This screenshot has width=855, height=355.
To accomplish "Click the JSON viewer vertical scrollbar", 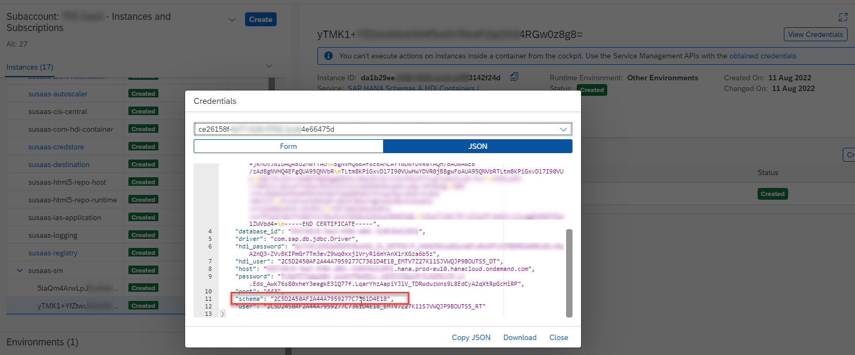I will pyautogui.click(x=569, y=273).
